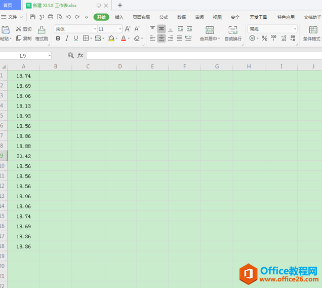Image resolution: width=322 pixels, height=288 pixels.
Task: Switch to the 插入 tab
Action: click(x=119, y=17)
